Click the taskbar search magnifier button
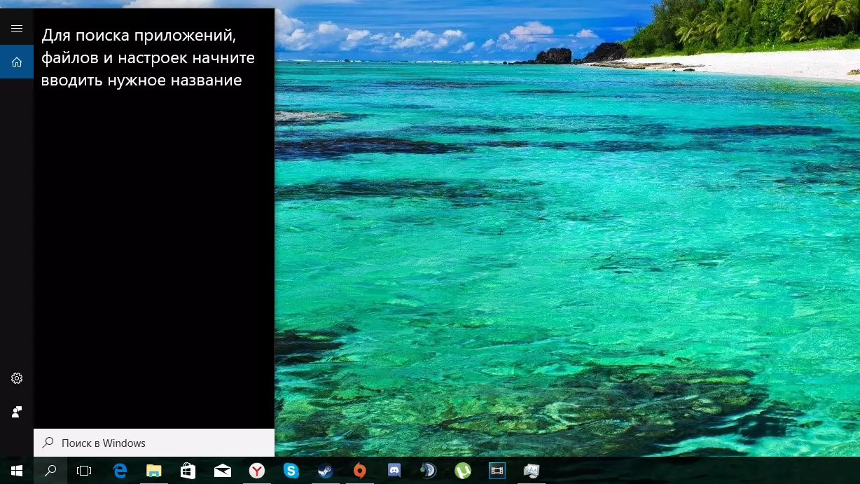 pyautogui.click(x=50, y=471)
